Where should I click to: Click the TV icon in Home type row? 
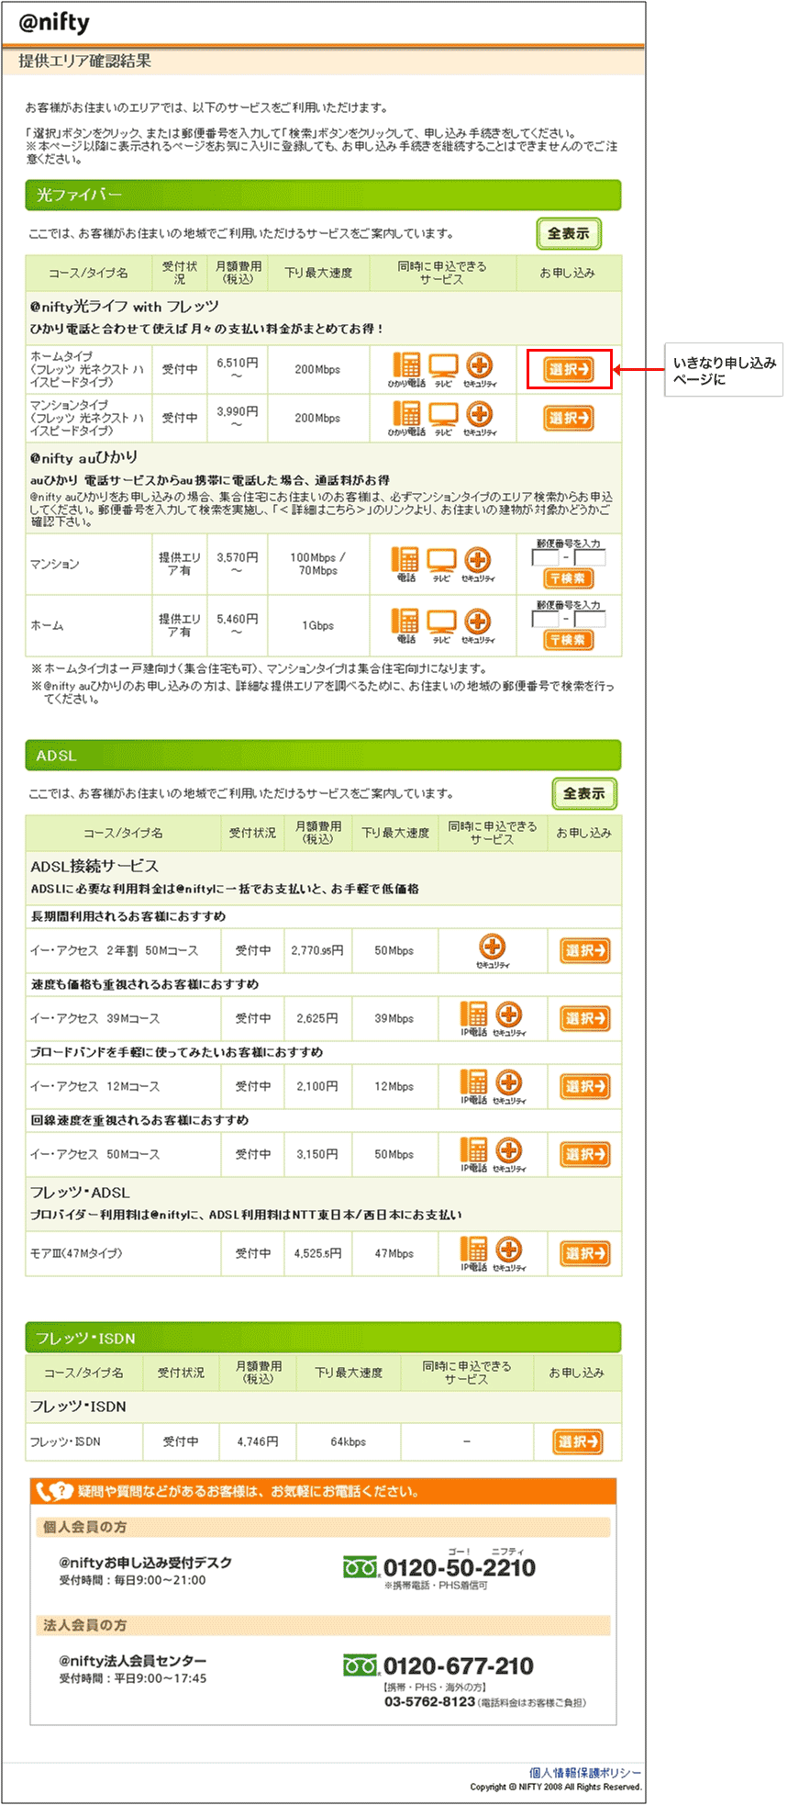coord(444,369)
